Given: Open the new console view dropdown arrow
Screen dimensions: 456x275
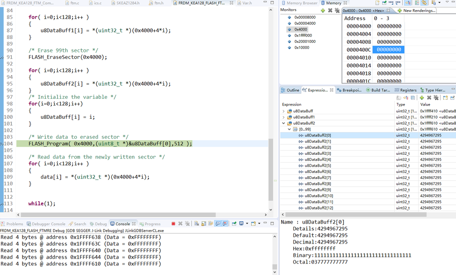Looking at the screenshot, I should coord(259,224).
